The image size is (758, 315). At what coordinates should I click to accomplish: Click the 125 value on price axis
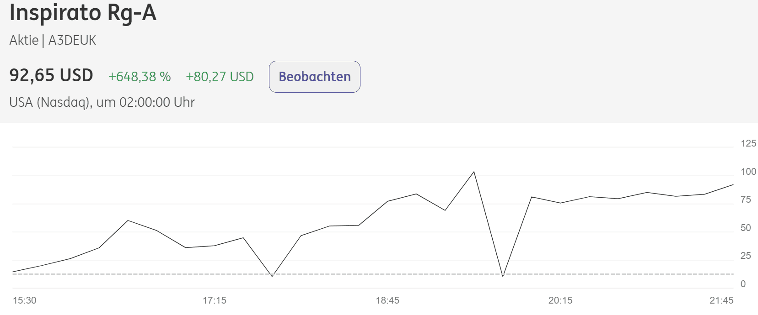748,143
